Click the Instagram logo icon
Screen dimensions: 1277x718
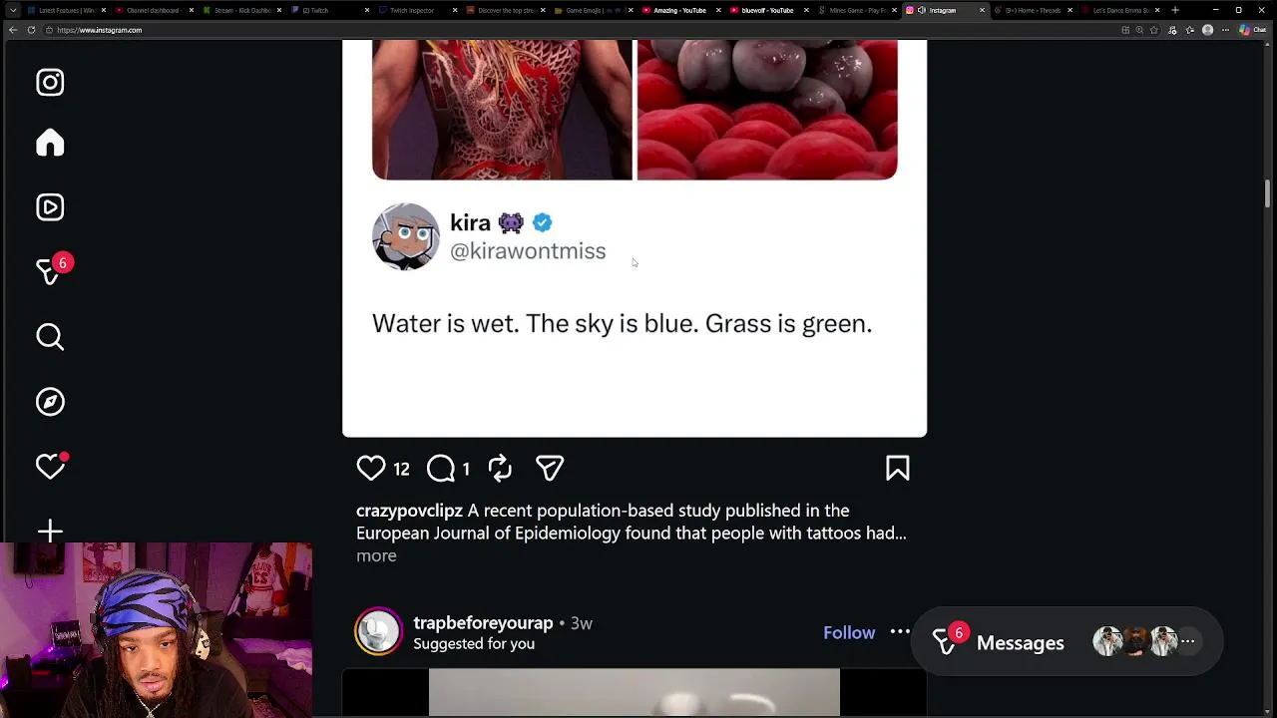tap(50, 83)
